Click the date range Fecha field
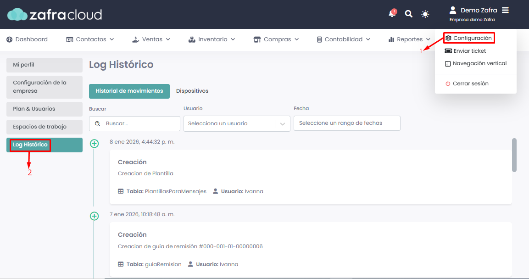Screen dimensions: 529x279 point(347,123)
